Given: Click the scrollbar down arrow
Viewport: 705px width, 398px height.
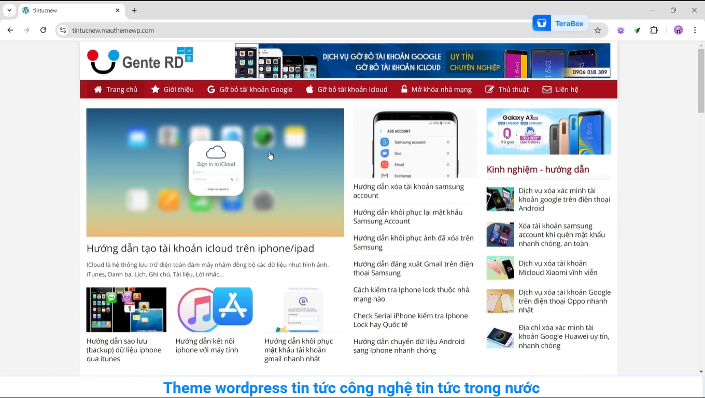Looking at the screenshot, I should 701,372.
